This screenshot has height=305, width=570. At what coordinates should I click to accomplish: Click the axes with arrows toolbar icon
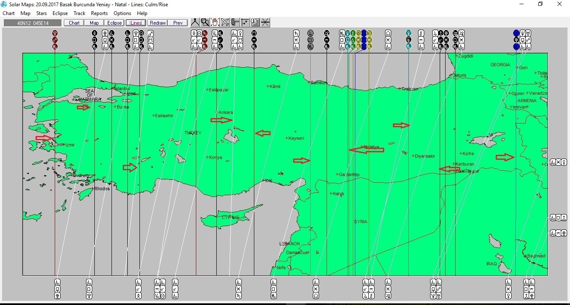(245, 23)
